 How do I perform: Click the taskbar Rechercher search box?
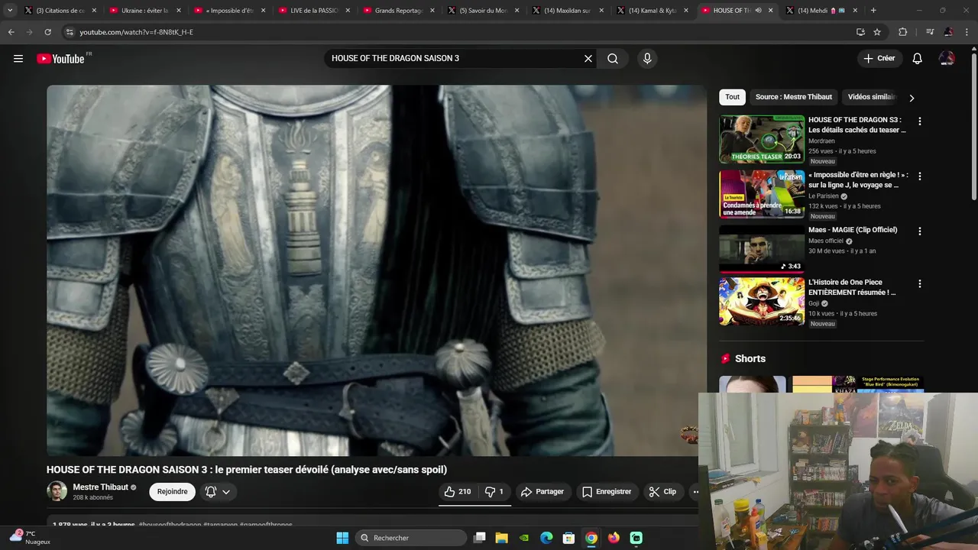[x=412, y=538]
